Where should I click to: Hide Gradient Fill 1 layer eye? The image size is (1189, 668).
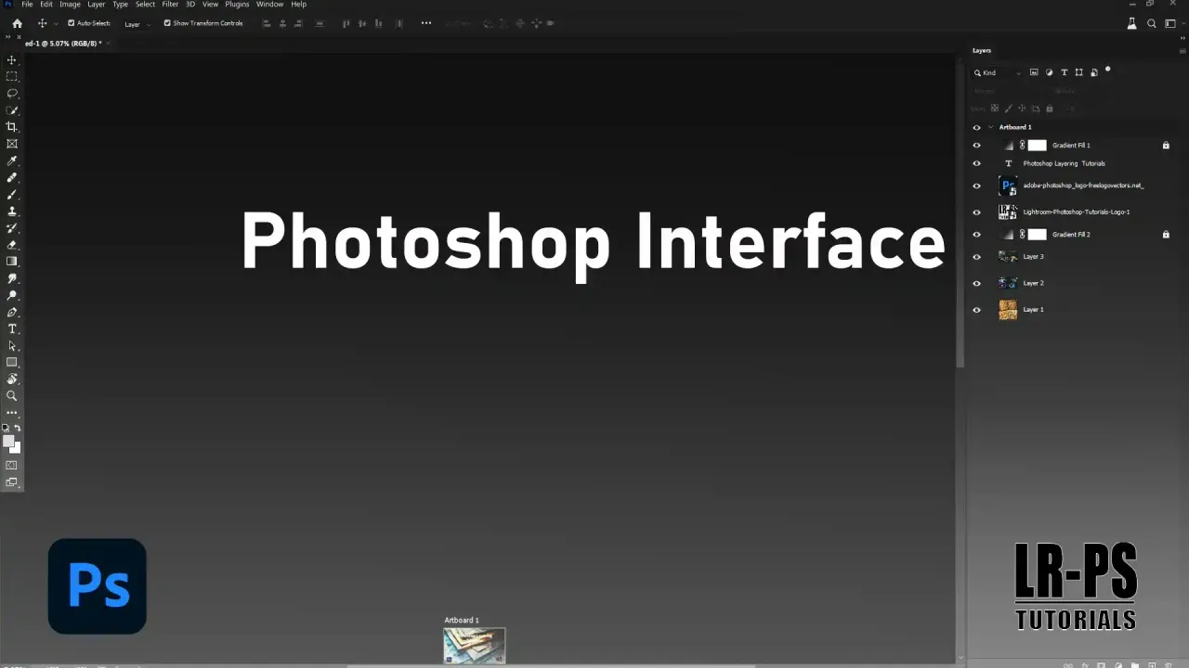point(976,146)
